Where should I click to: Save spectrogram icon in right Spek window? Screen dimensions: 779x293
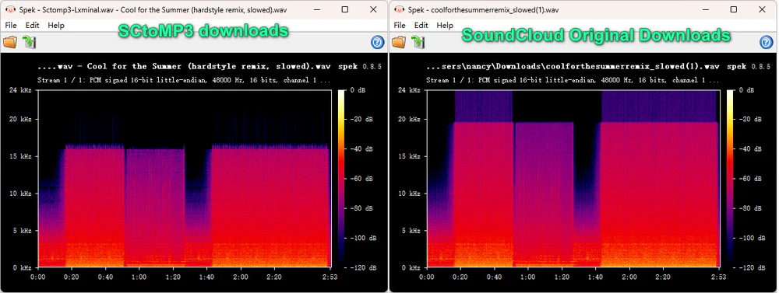click(418, 43)
